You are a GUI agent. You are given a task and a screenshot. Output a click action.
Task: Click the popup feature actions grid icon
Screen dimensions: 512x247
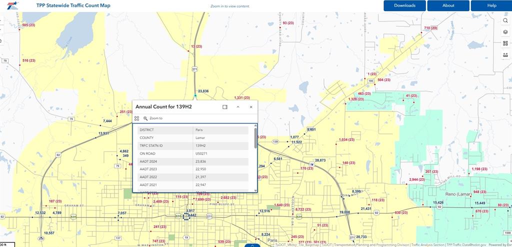pos(136,118)
